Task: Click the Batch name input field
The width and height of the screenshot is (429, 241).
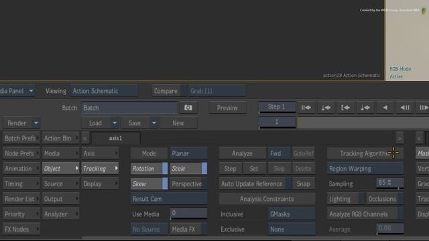Action: click(129, 108)
